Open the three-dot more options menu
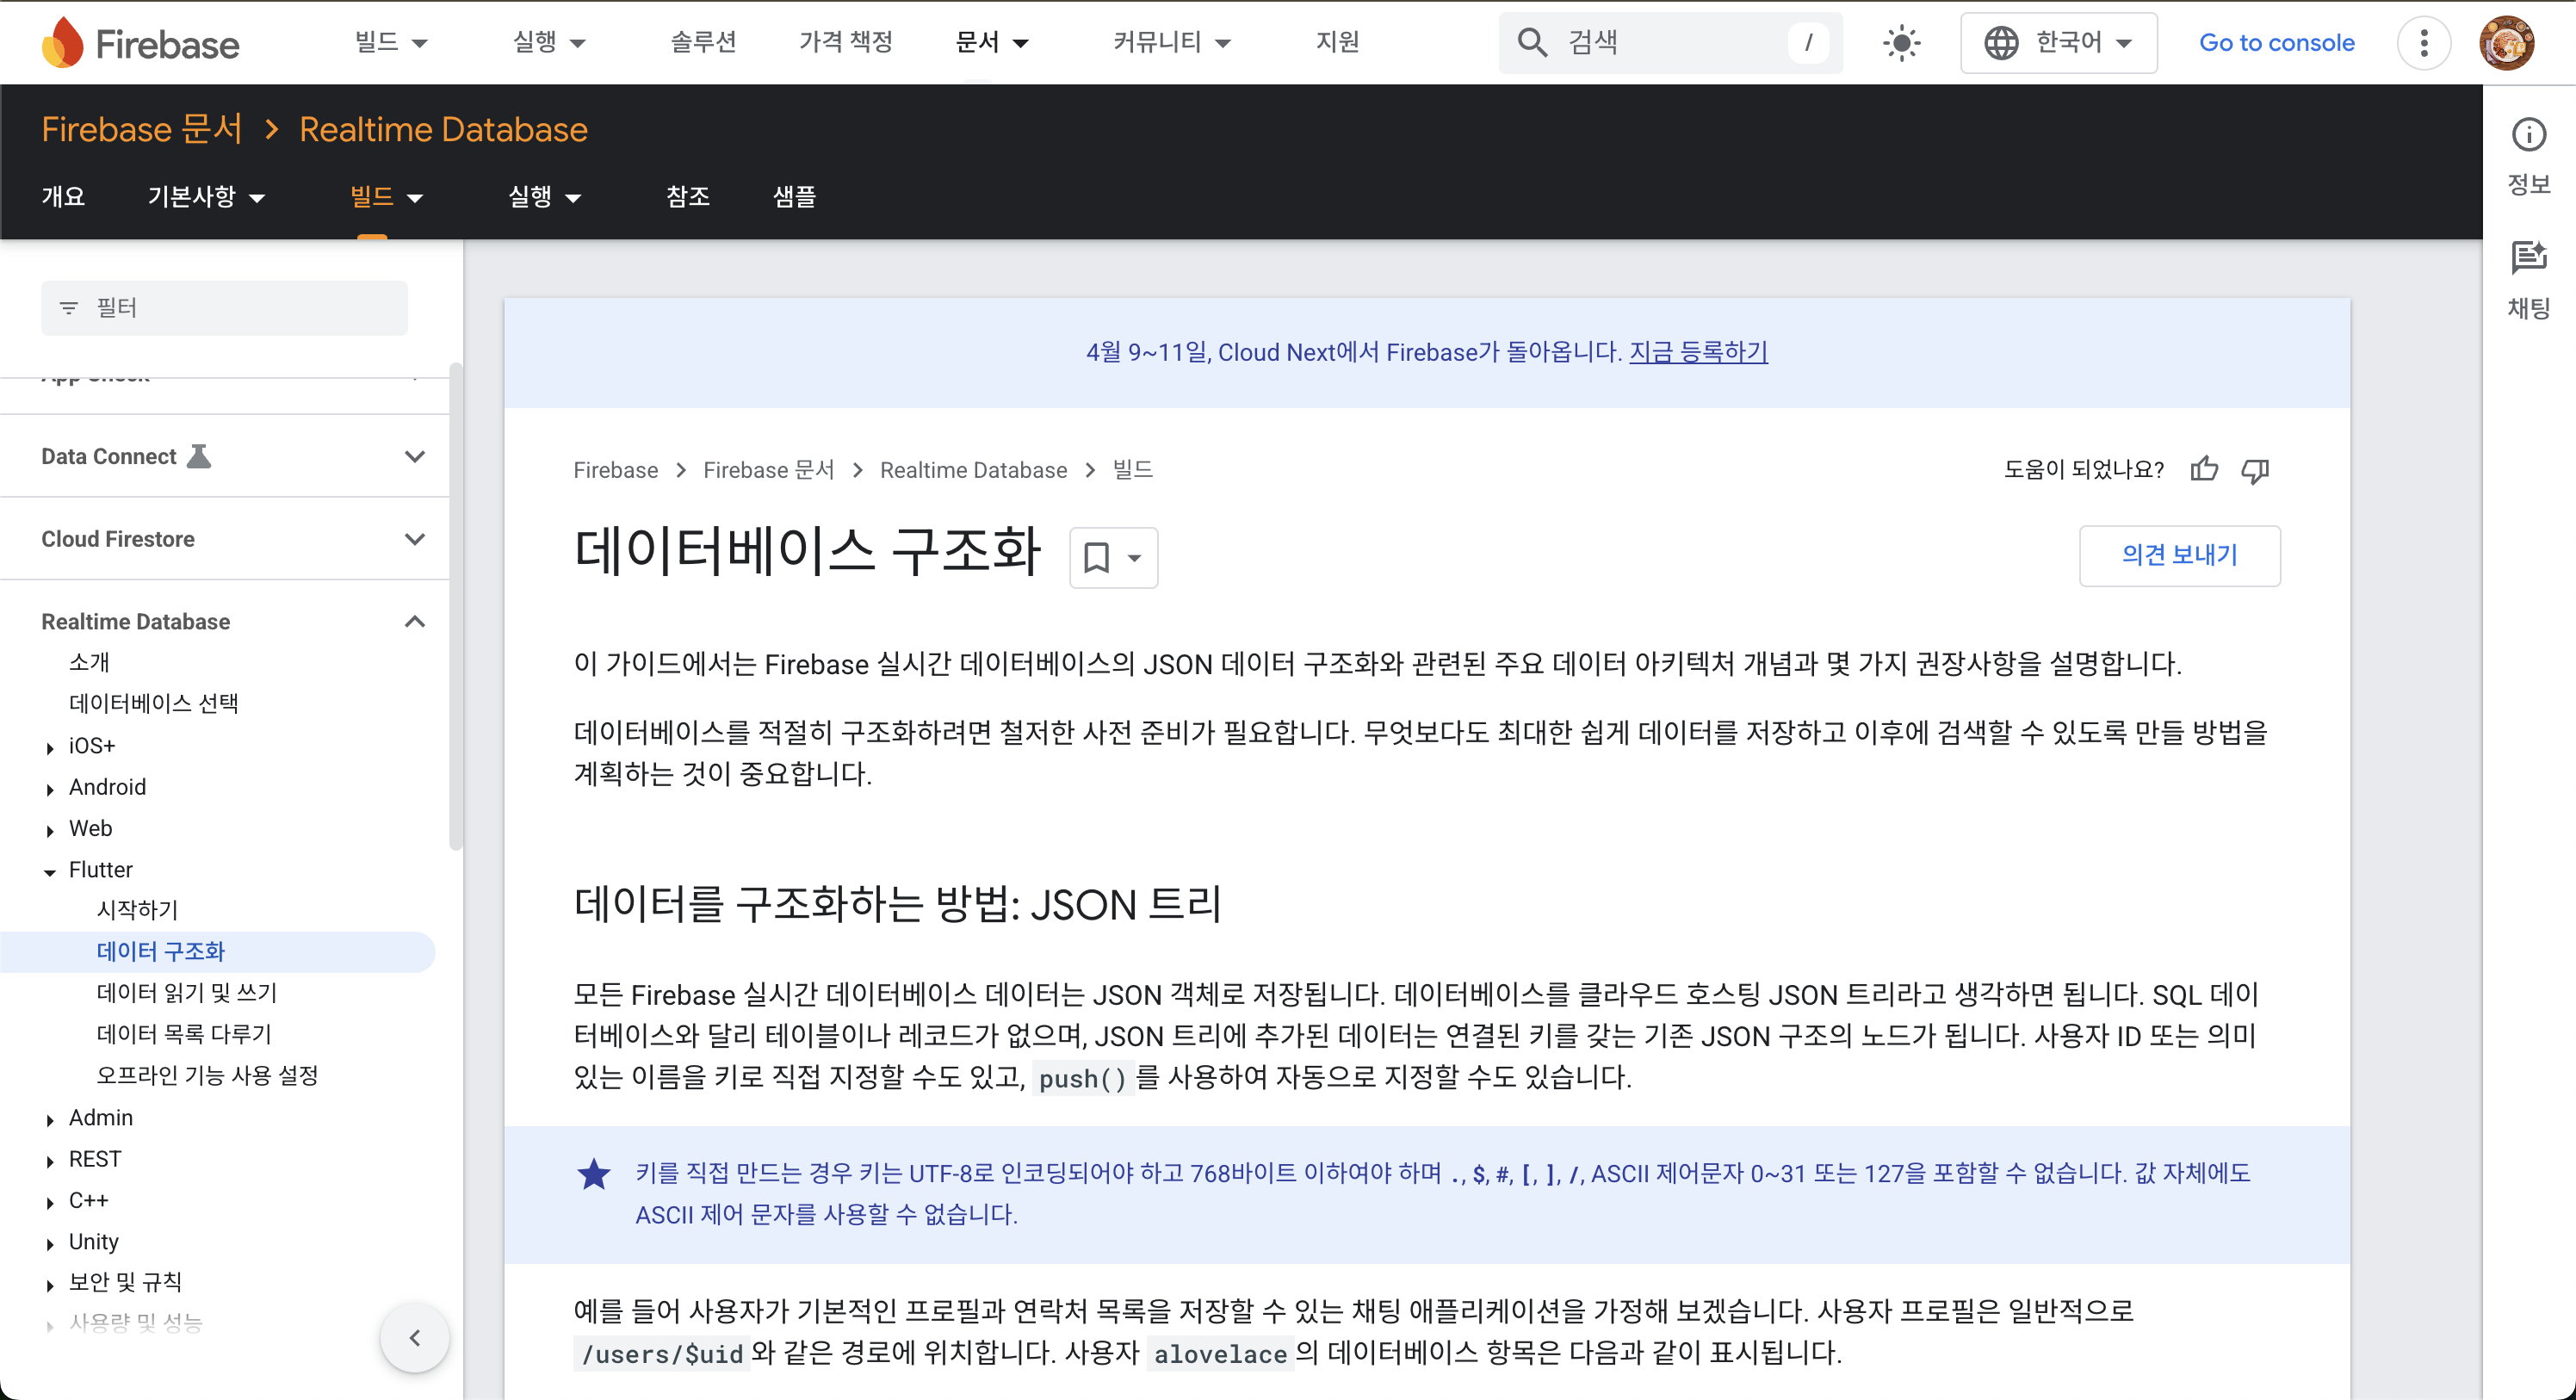2576x1400 pixels. point(2424,43)
